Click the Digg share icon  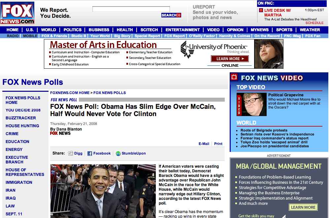[x=71, y=153]
